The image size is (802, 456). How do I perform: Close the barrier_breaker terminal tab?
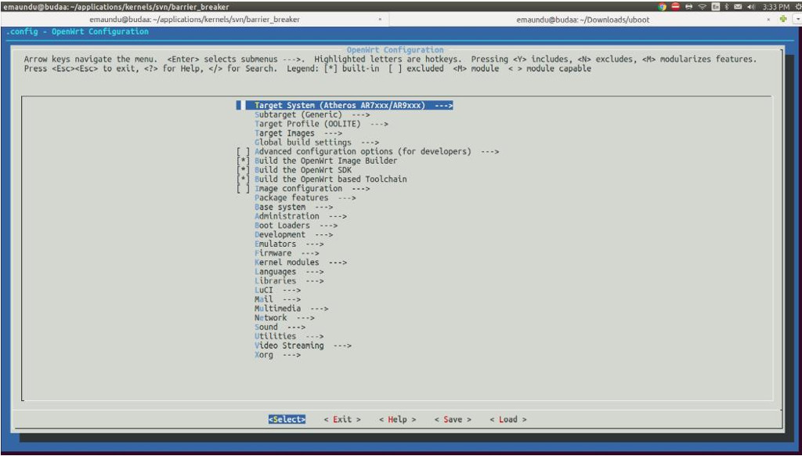(380, 20)
